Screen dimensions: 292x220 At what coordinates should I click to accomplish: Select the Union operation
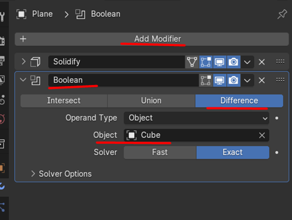click(151, 101)
